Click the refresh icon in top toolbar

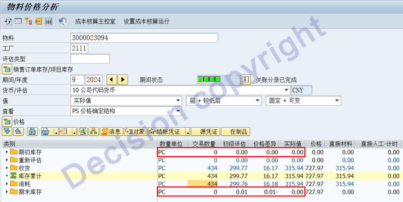click(8, 21)
